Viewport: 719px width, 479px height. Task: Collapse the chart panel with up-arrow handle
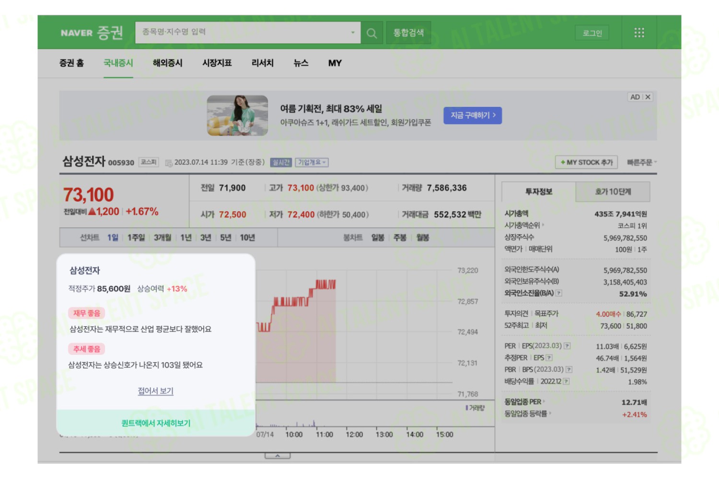pos(278,456)
